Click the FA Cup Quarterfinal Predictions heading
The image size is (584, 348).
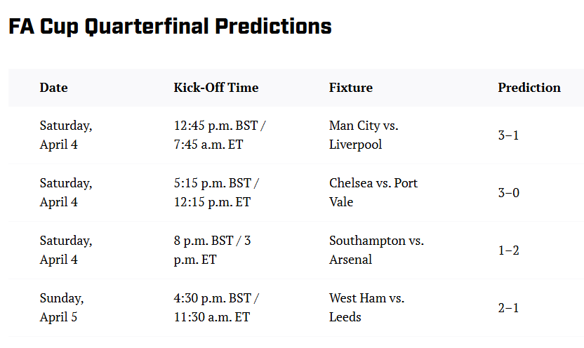click(x=170, y=27)
